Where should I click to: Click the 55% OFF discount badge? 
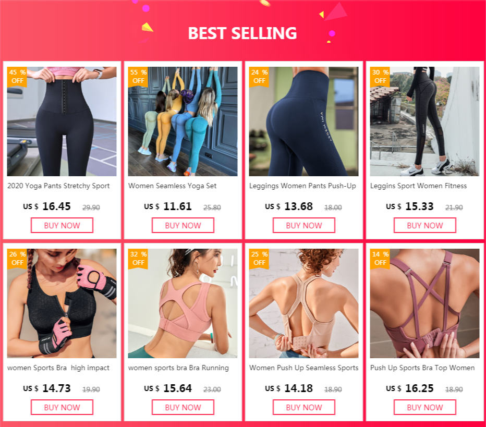(138, 77)
